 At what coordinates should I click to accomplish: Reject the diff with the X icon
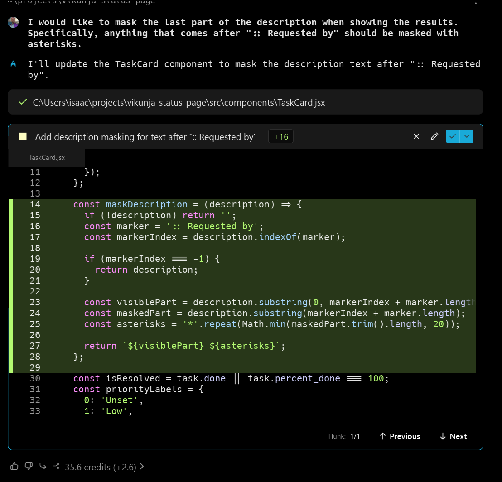pyautogui.click(x=416, y=136)
